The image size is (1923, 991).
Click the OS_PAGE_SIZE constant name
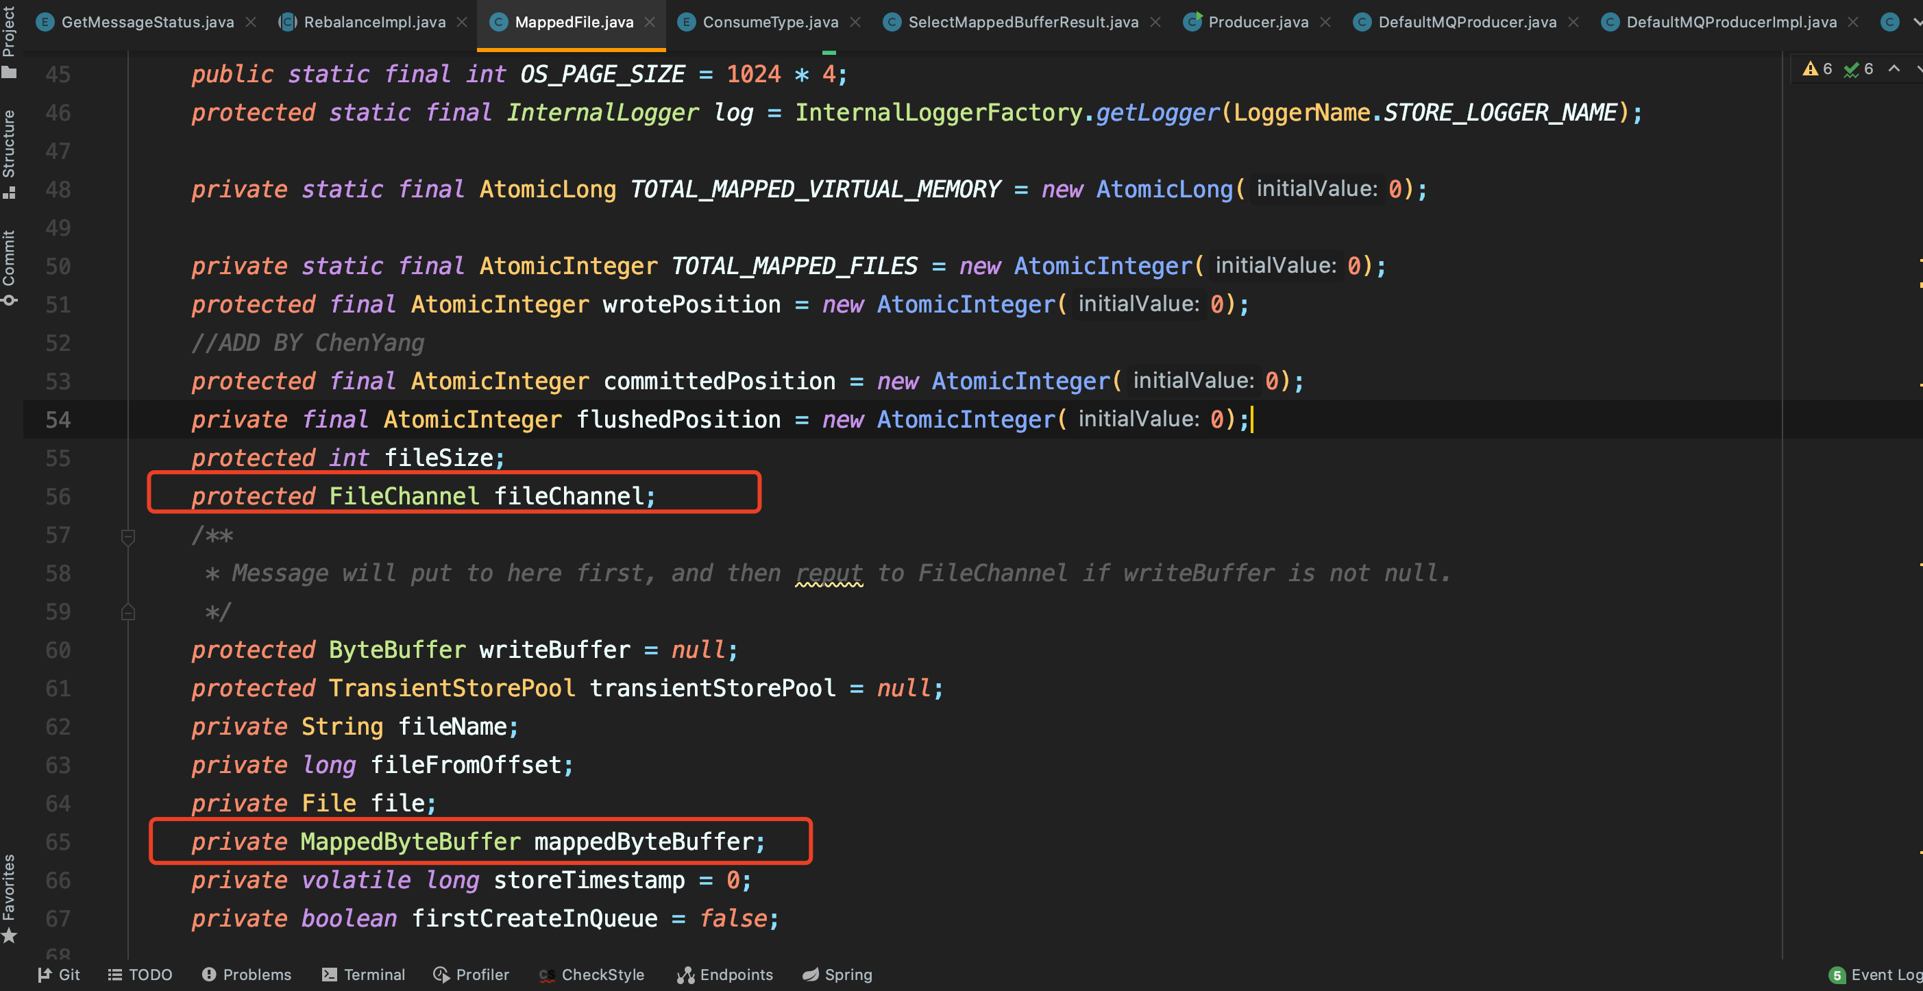(602, 74)
